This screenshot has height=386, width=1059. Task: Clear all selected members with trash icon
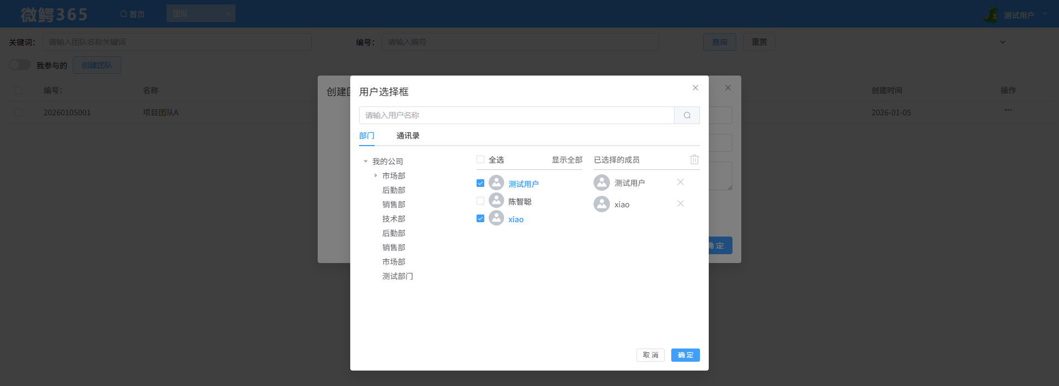694,159
